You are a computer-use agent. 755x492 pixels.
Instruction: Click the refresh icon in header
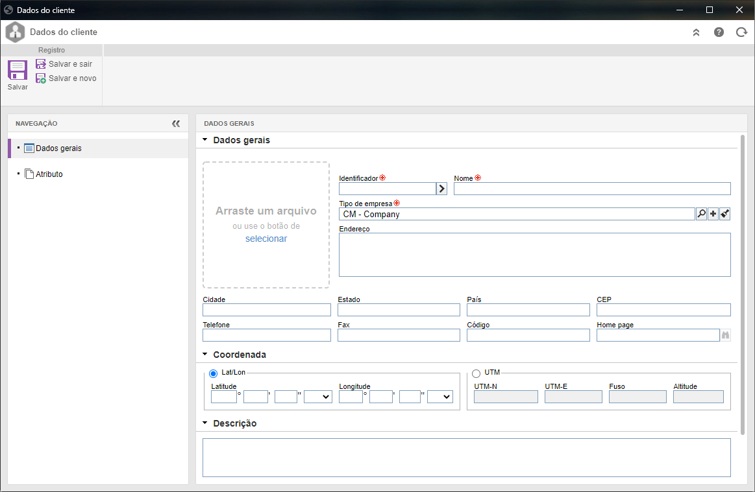741,32
